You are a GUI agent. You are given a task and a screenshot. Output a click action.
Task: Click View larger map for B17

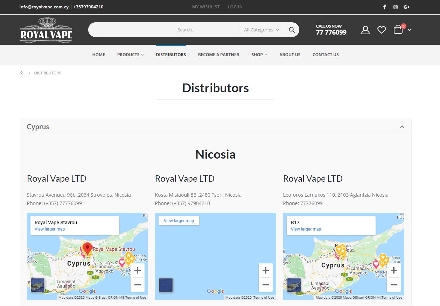tap(306, 229)
